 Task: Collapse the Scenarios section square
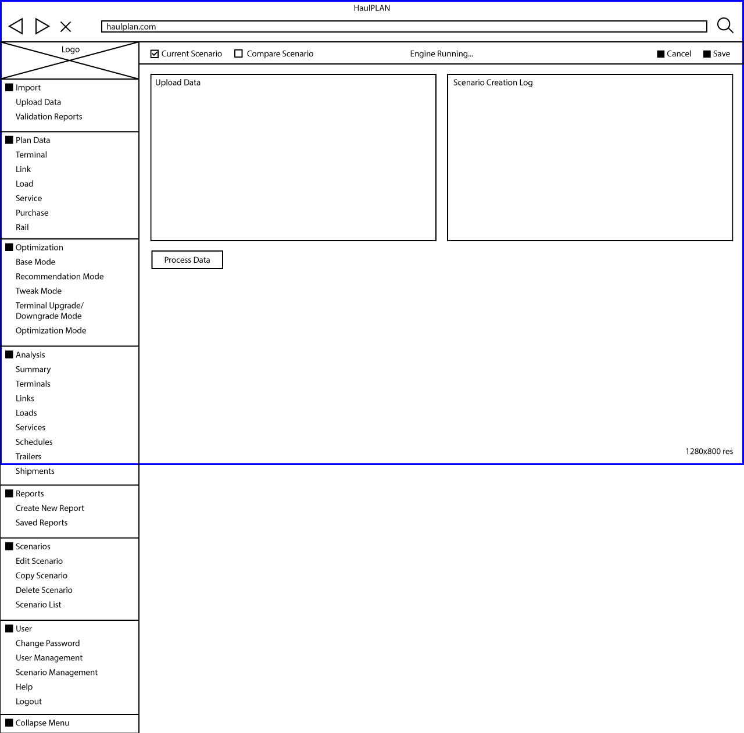pyautogui.click(x=9, y=546)
